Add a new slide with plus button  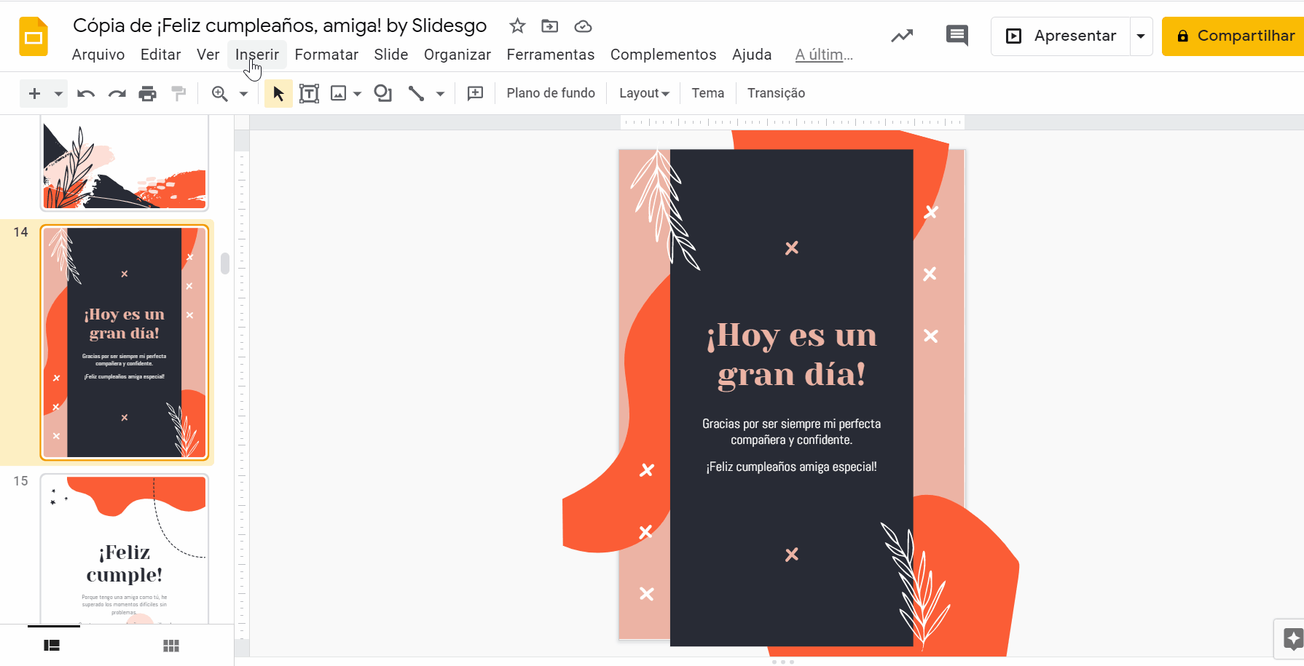(x=34, y=93)
